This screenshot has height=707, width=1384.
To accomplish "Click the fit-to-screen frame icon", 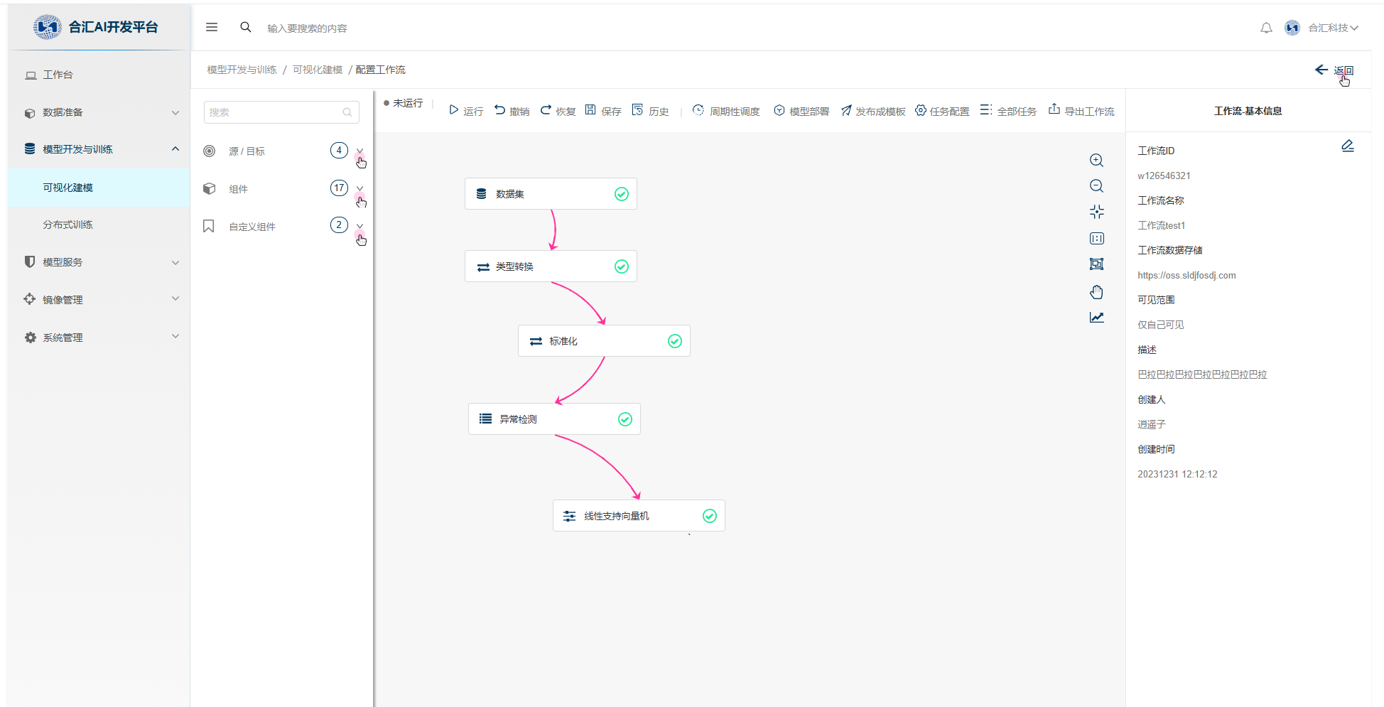I will point(1096,264).
